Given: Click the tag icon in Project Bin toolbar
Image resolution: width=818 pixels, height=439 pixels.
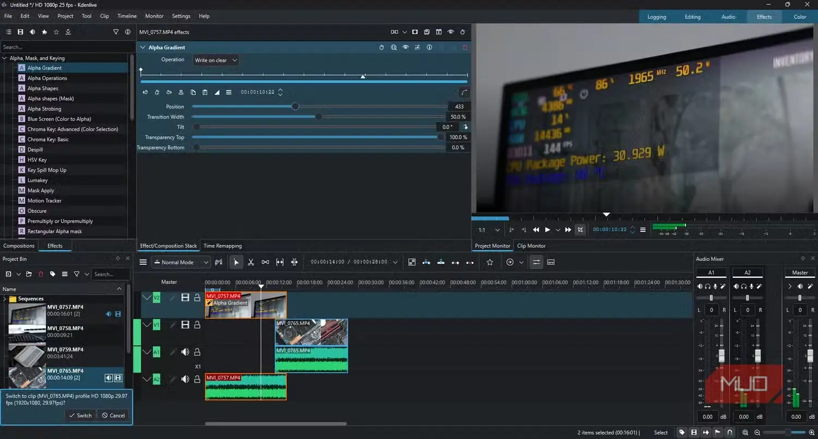Looking at the screenshot, I should click(52, 274).
